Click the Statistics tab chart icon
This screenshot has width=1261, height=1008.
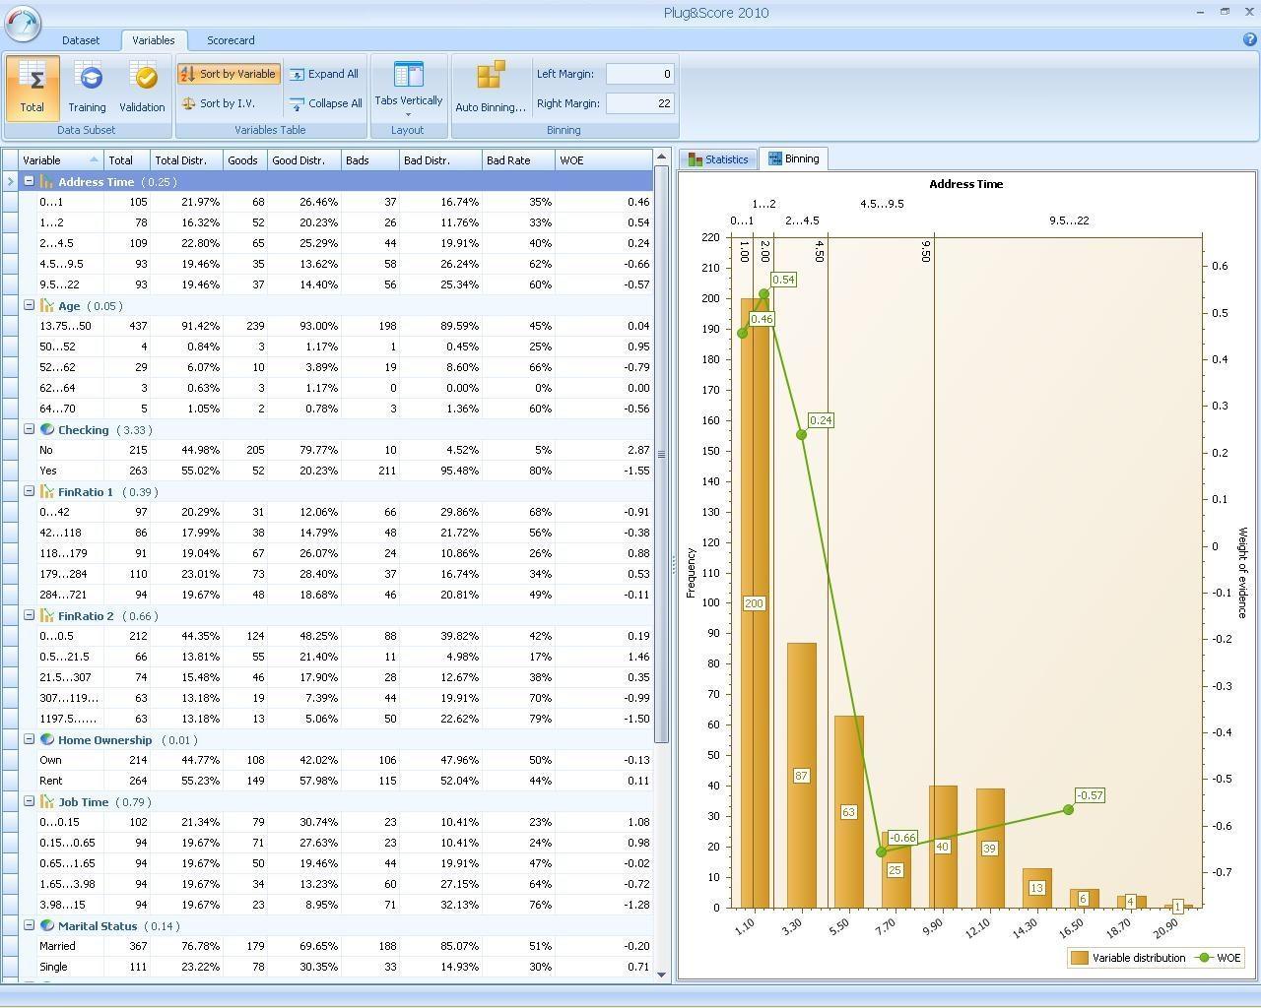[696, 159]
